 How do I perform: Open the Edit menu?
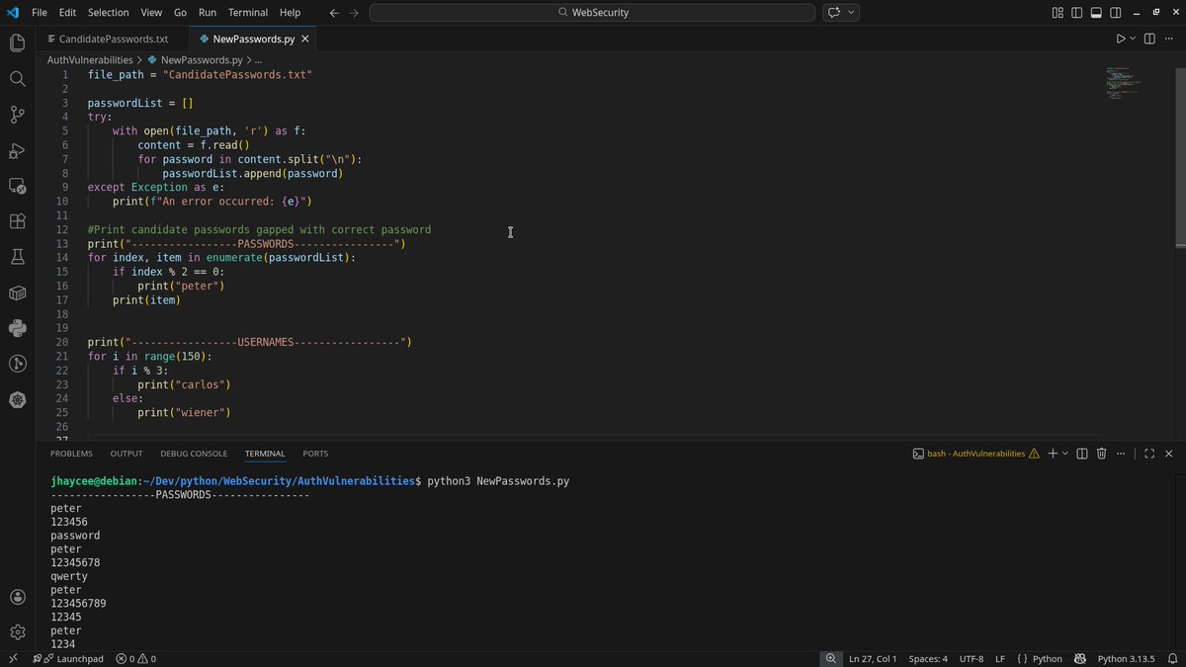tap(67, 13)
